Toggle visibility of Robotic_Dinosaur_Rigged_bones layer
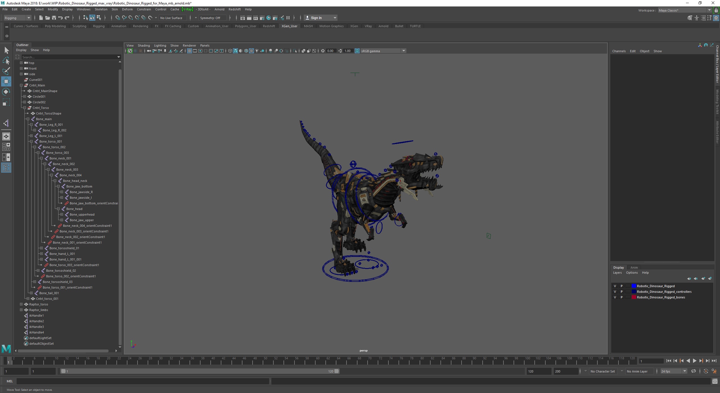This screenshot has height=393, width=720. 615,297
